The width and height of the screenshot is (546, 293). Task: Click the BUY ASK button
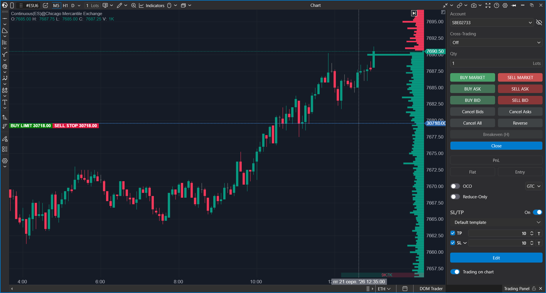coord(472,89)
